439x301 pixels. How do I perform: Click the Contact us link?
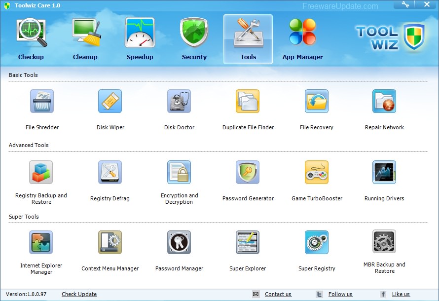278,294
